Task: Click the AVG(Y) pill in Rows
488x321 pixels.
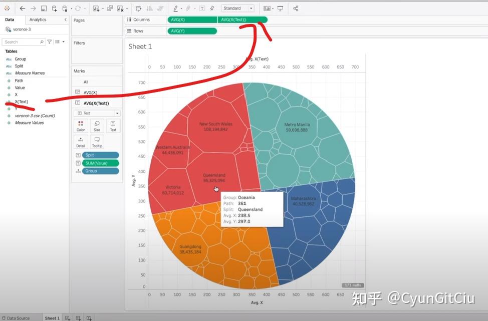Action: click(192, 30)
